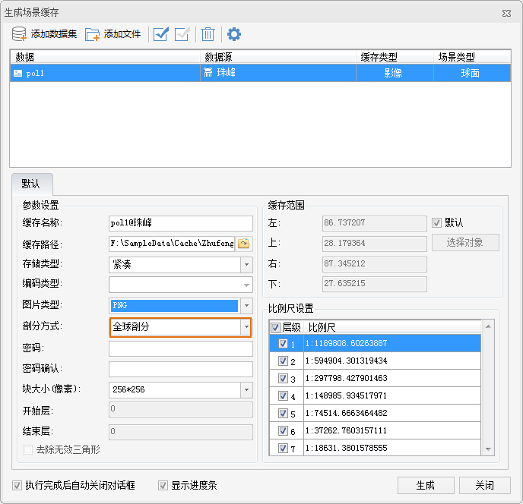Click the 生成 button
Image resolution: width=523 pixels, height=504 pixels.
pos(426,485)
